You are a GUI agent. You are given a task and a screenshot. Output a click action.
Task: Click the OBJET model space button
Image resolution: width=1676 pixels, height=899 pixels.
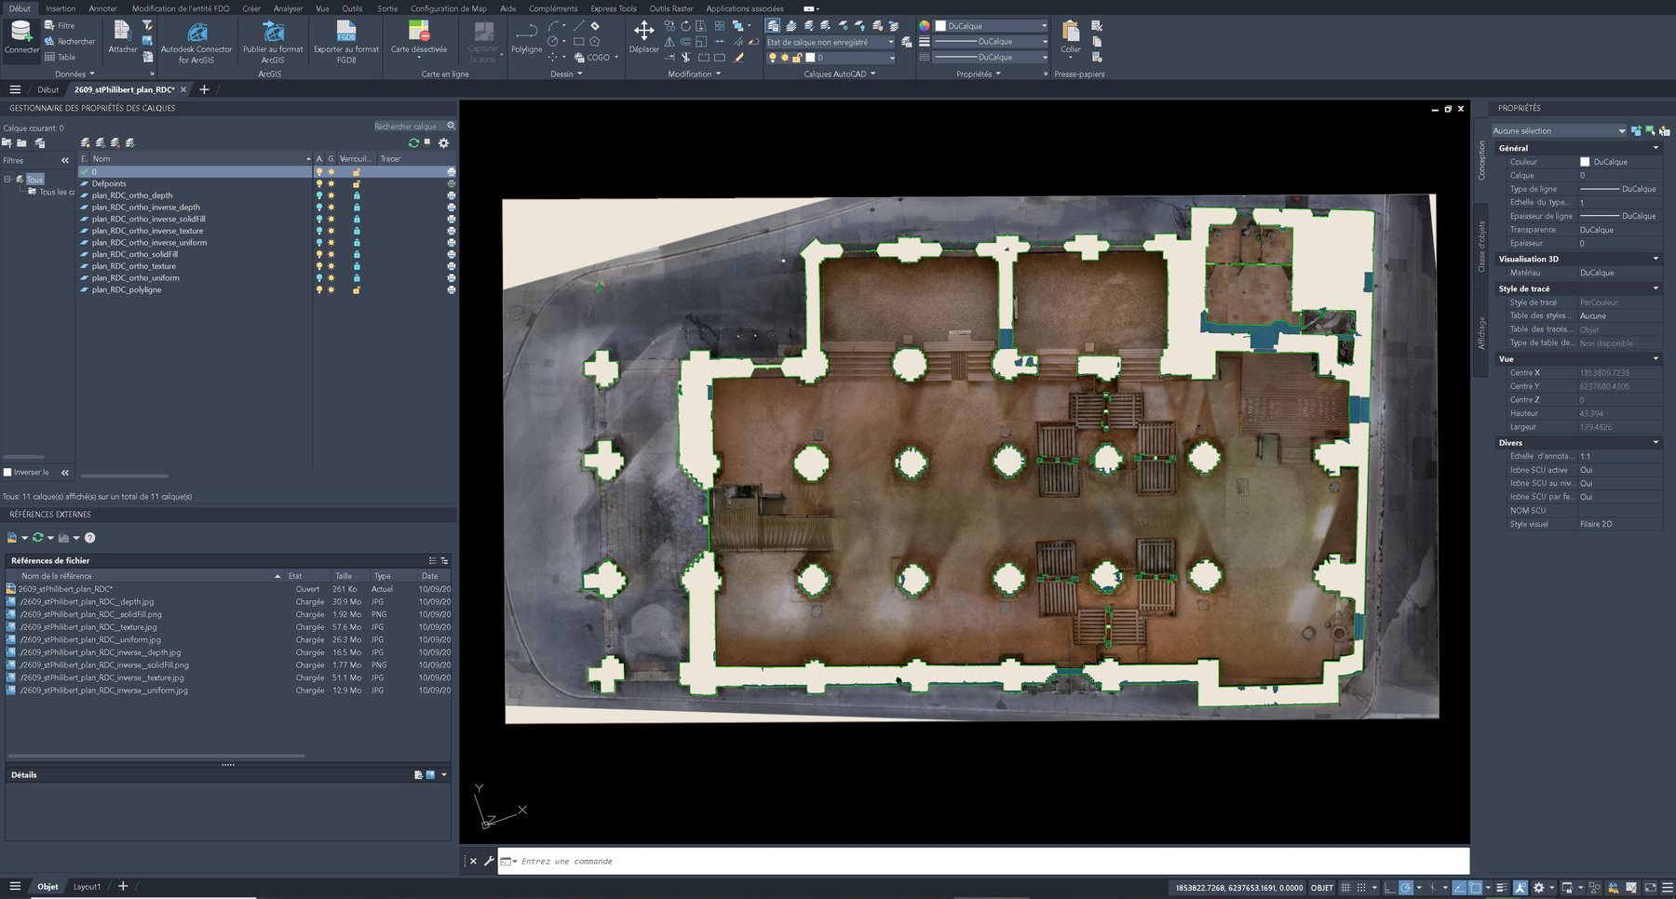pos(1322,888)
